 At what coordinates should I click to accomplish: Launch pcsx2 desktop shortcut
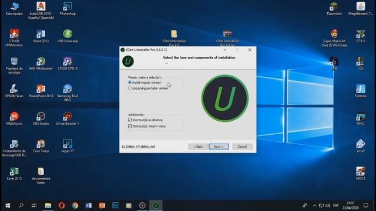point(361,146)
